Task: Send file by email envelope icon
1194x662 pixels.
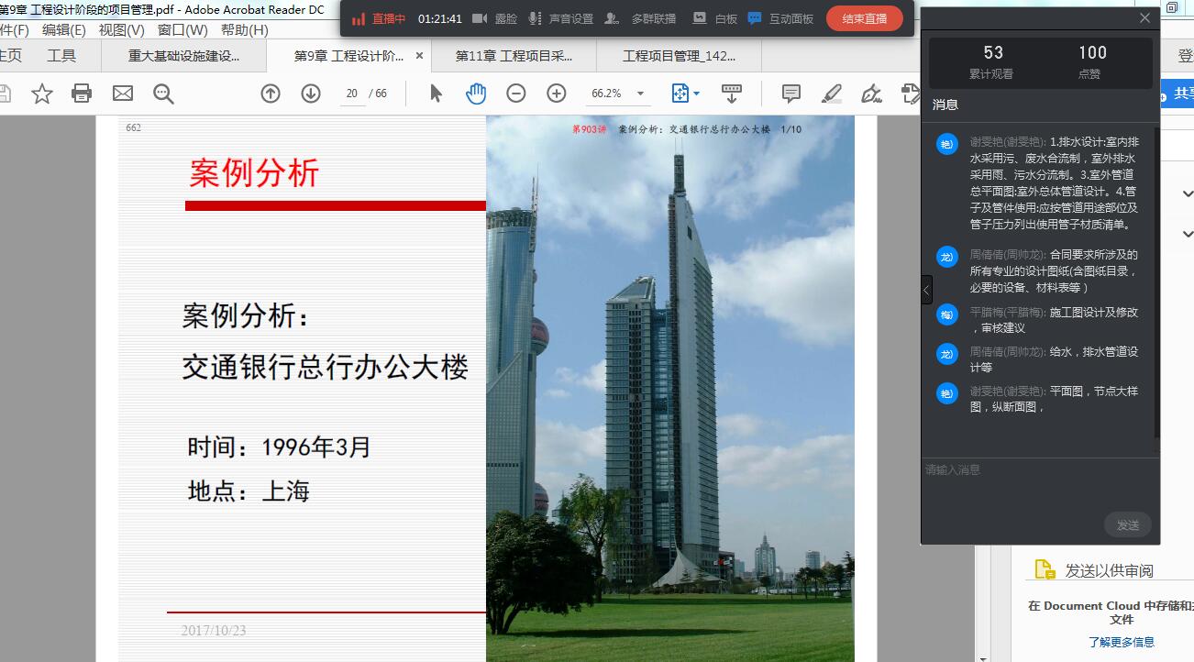Action: [123, 94]
